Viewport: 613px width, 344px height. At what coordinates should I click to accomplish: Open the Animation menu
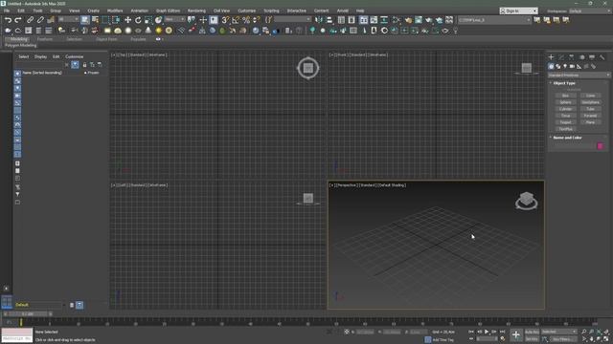[140, 11]
